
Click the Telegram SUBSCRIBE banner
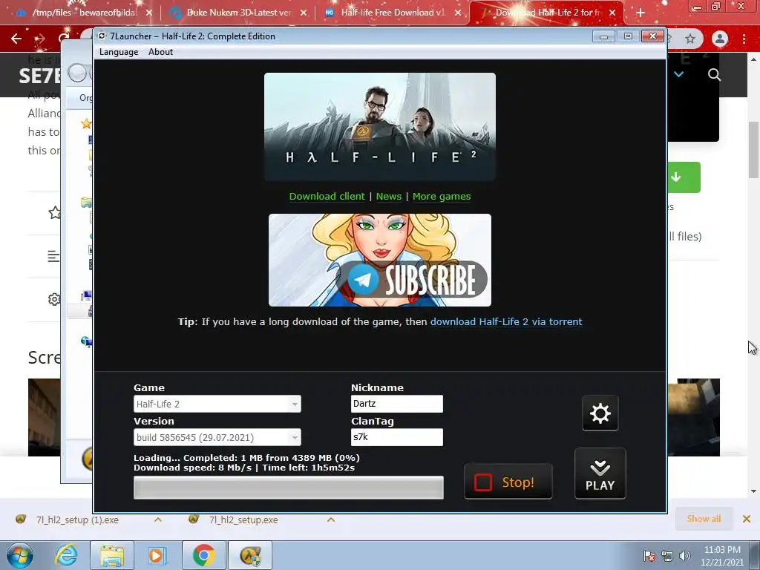point(380,261)
